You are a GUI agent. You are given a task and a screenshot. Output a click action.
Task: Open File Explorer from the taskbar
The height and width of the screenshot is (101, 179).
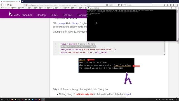[x=15, y=100]
